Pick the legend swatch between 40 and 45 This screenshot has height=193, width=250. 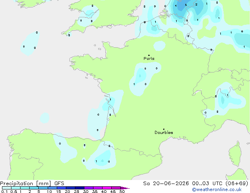(107, 188)
